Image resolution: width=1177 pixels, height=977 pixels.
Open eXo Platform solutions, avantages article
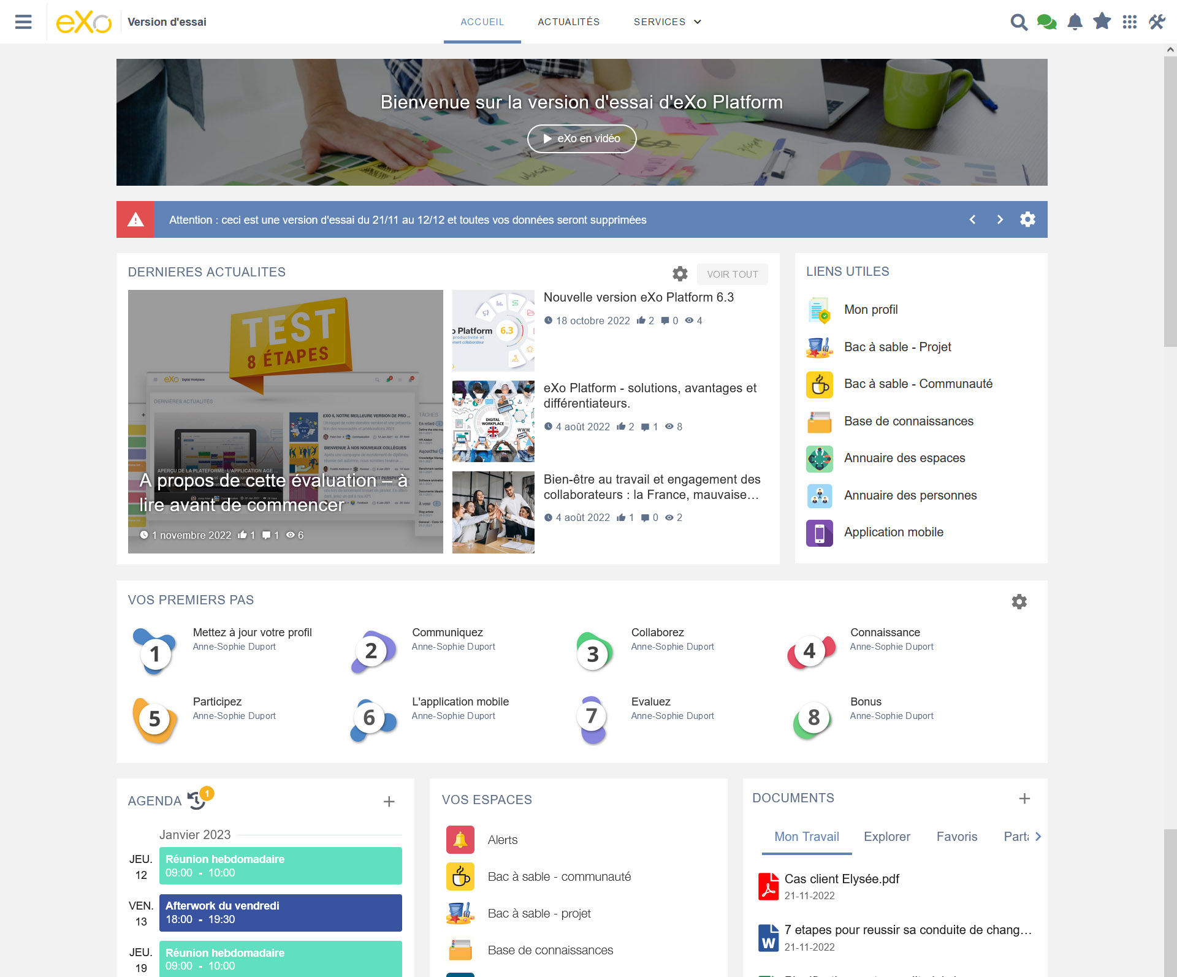[650, 395]
